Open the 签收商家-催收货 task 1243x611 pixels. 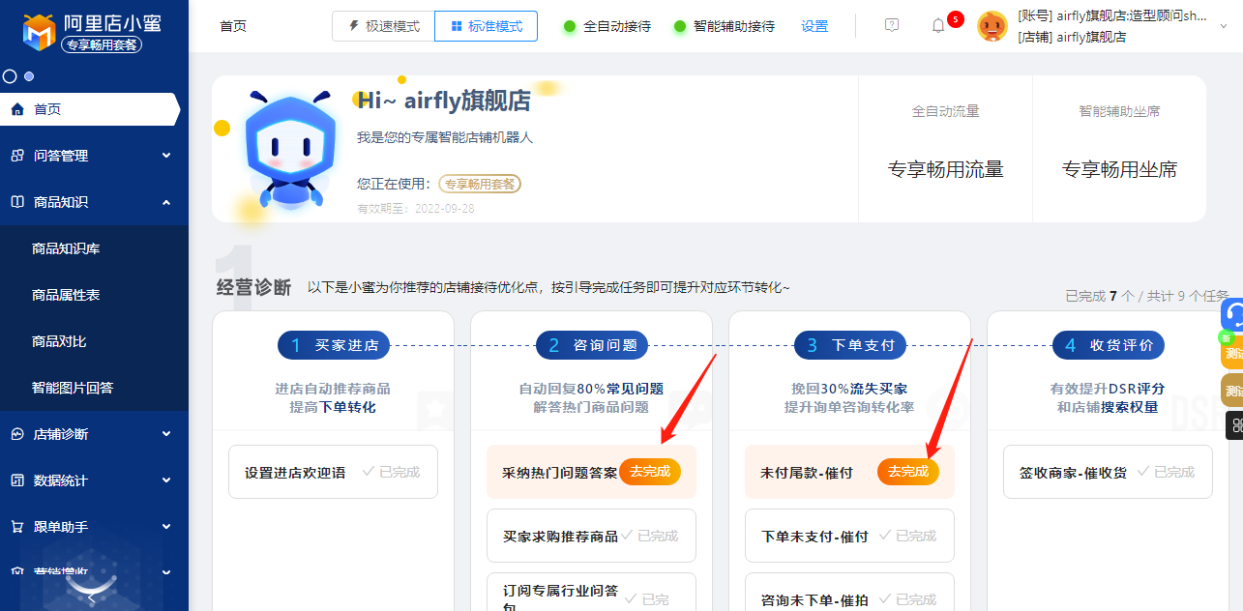pos(1108,472)
